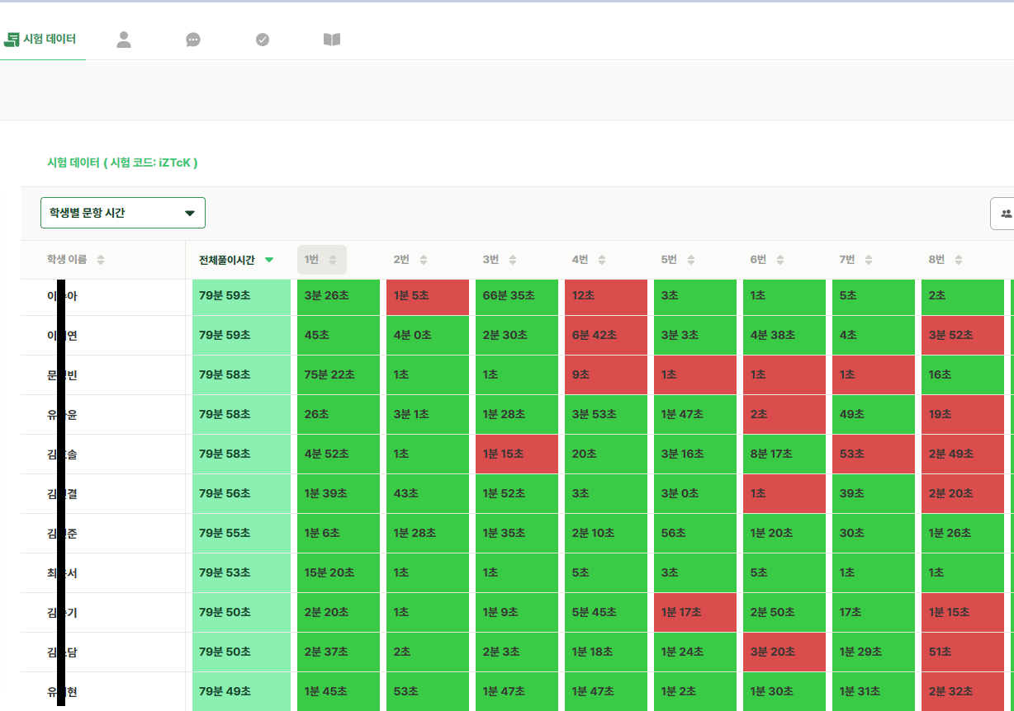Click the 4분 0초 cell

click(428, 335)
